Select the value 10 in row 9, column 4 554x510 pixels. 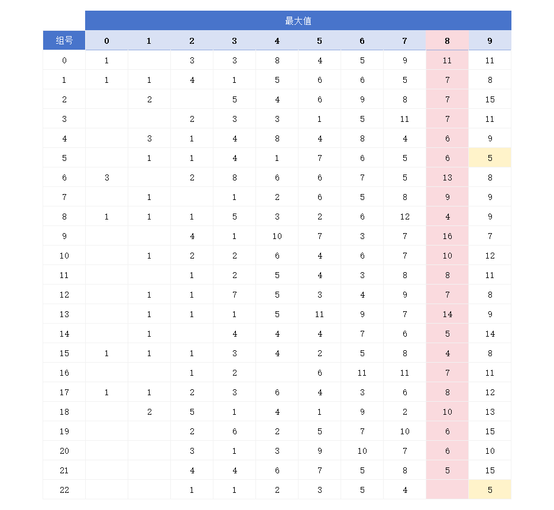[277, 236]
